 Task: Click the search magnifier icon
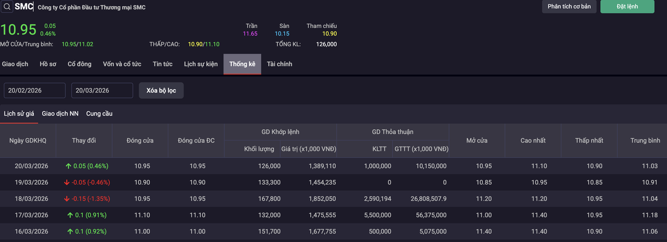point(7,7)
